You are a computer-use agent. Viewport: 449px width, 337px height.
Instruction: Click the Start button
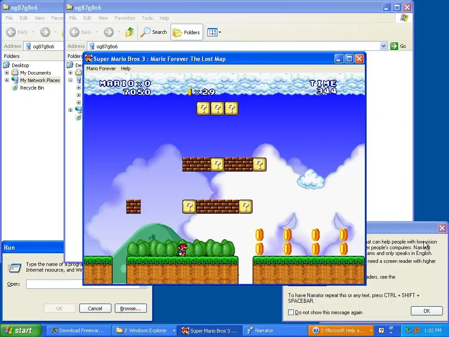(x=21, y=330)
